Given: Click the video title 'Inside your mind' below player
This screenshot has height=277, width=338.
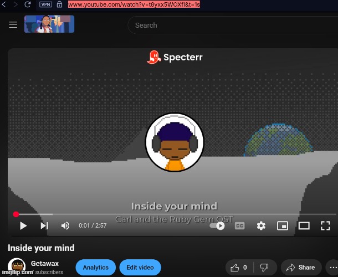Looking at the screenshot, I should coord(41,248).
